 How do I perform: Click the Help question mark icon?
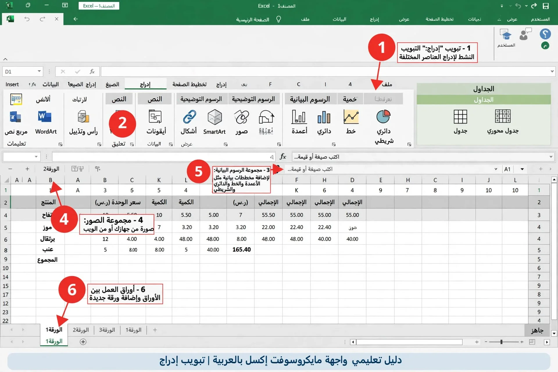coord(545,34)
